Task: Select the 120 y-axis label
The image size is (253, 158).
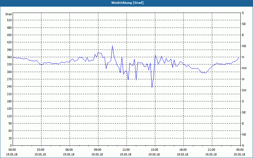Action: coord(9,116)
